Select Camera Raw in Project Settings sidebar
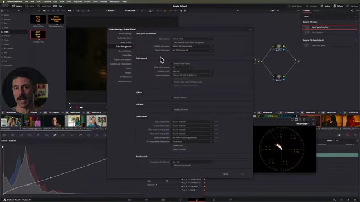The height and width of the screenshot is (202, 360). 126,55
